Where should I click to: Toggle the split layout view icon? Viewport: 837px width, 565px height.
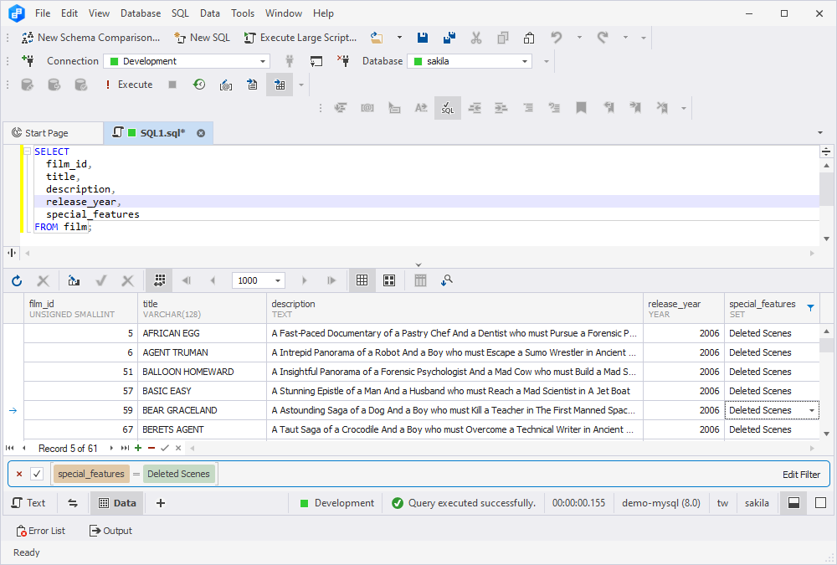[793, 503]
